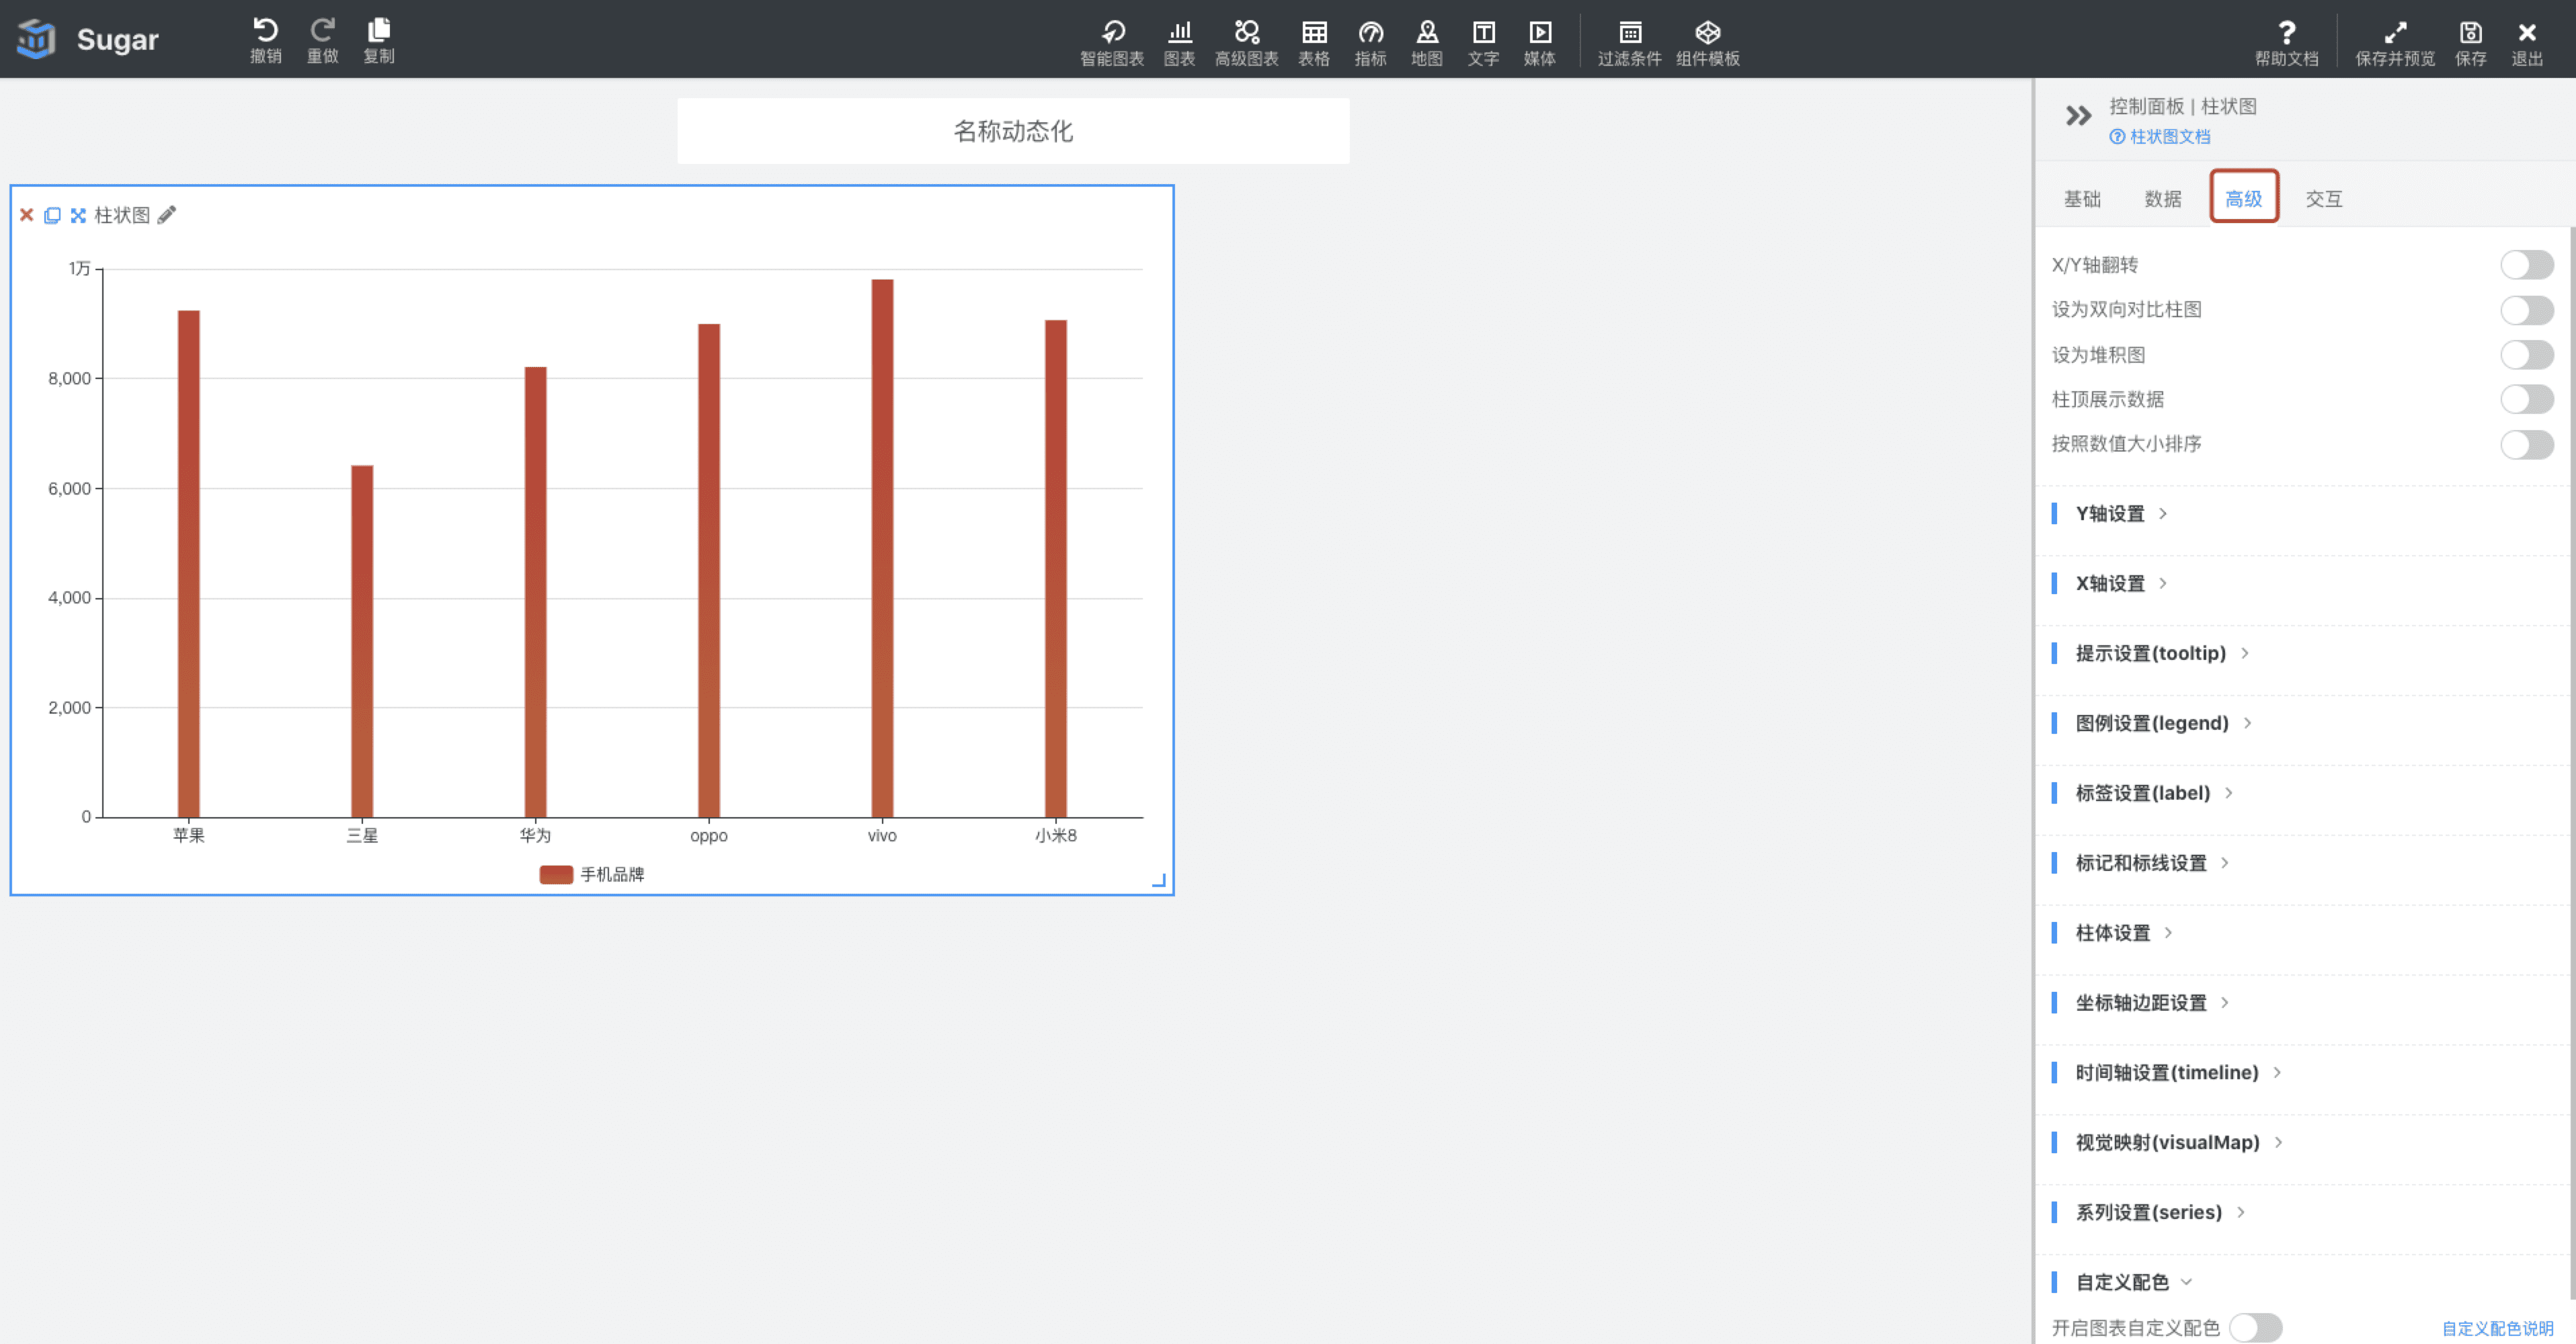Expand 提示设置(tooltip) section
This screenshot has height=1344, width=2576.
2161,654
